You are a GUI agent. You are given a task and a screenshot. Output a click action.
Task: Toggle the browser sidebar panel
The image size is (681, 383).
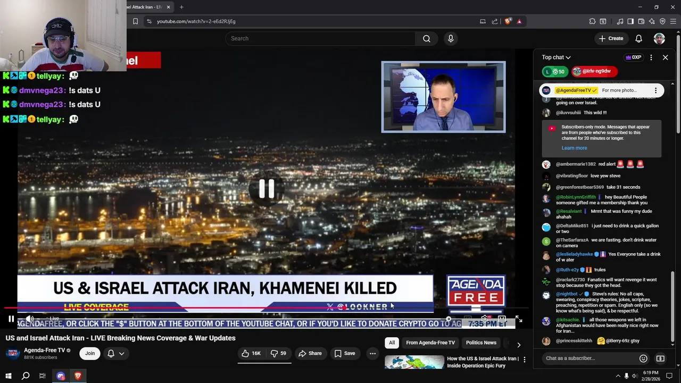click(x=630, y=21)
